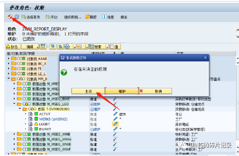Open the 搜索 search dropdown button
The image size is (239, 156).
99,47
